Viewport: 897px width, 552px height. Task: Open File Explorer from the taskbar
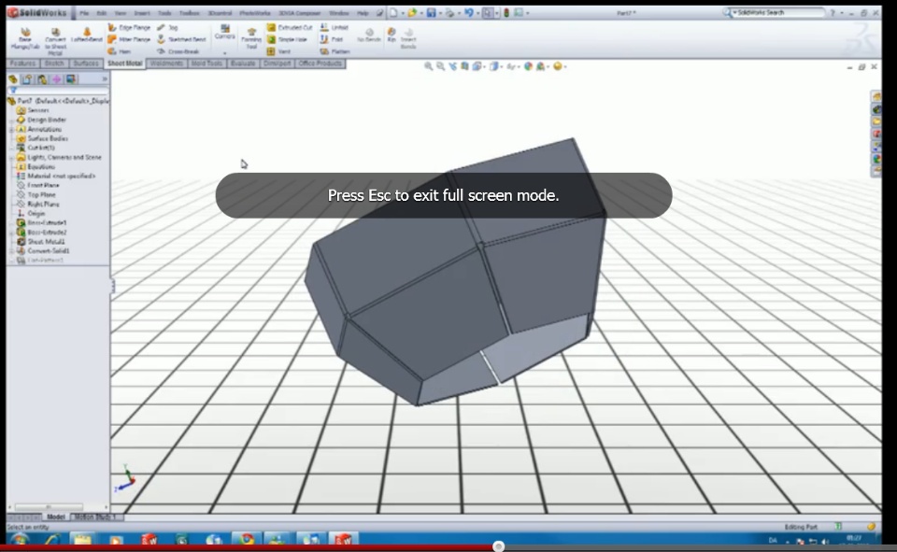click(x=82, y=540)
